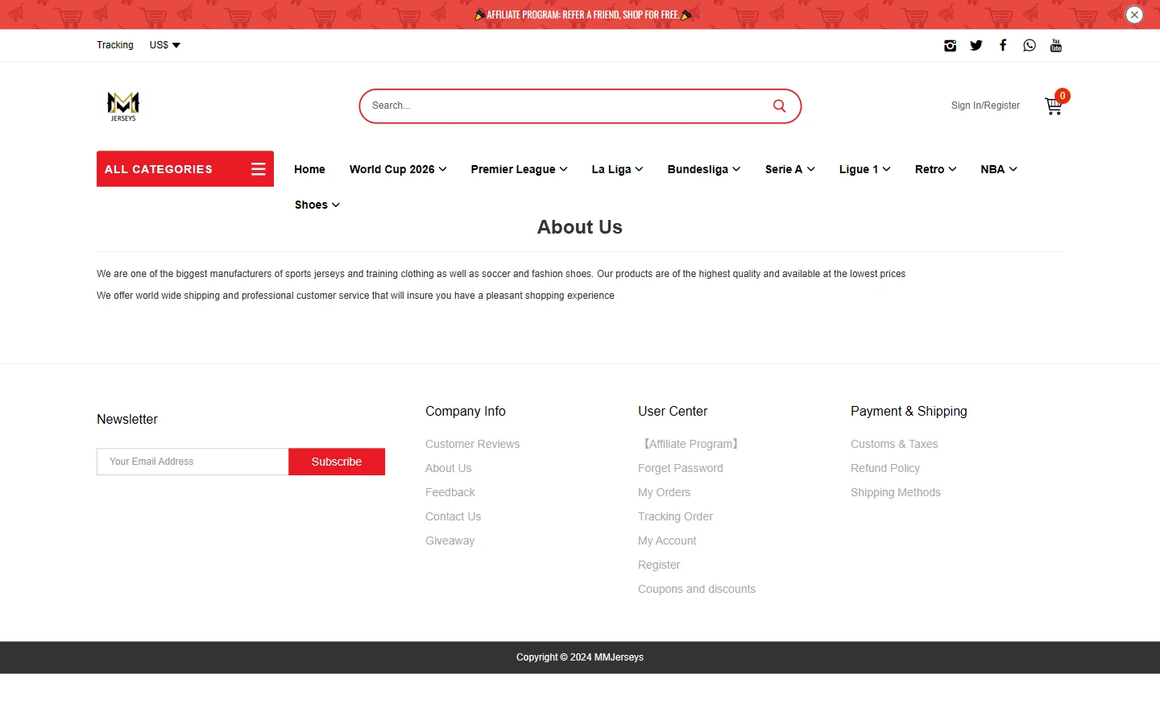Image resolution: width=1160 pixels, height=725 pixels.
Task: Expand the Bundesliga menu
Action: coord(704,169)
